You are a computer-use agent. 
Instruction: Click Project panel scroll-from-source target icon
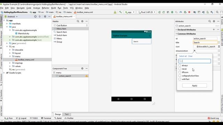click(35, 17)
